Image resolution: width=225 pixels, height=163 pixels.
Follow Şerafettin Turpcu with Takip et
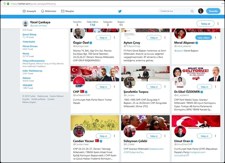tap(154, 87)
